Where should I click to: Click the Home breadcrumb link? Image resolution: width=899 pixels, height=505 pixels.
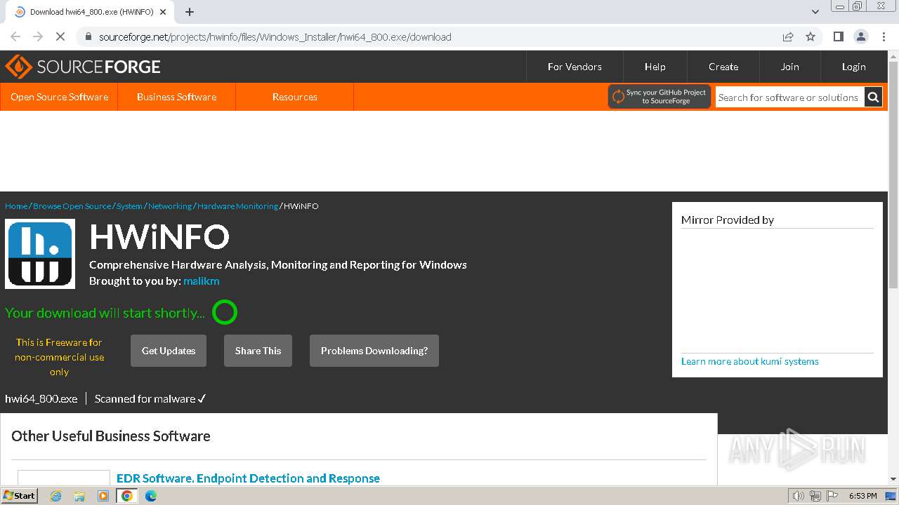point(16,206)
